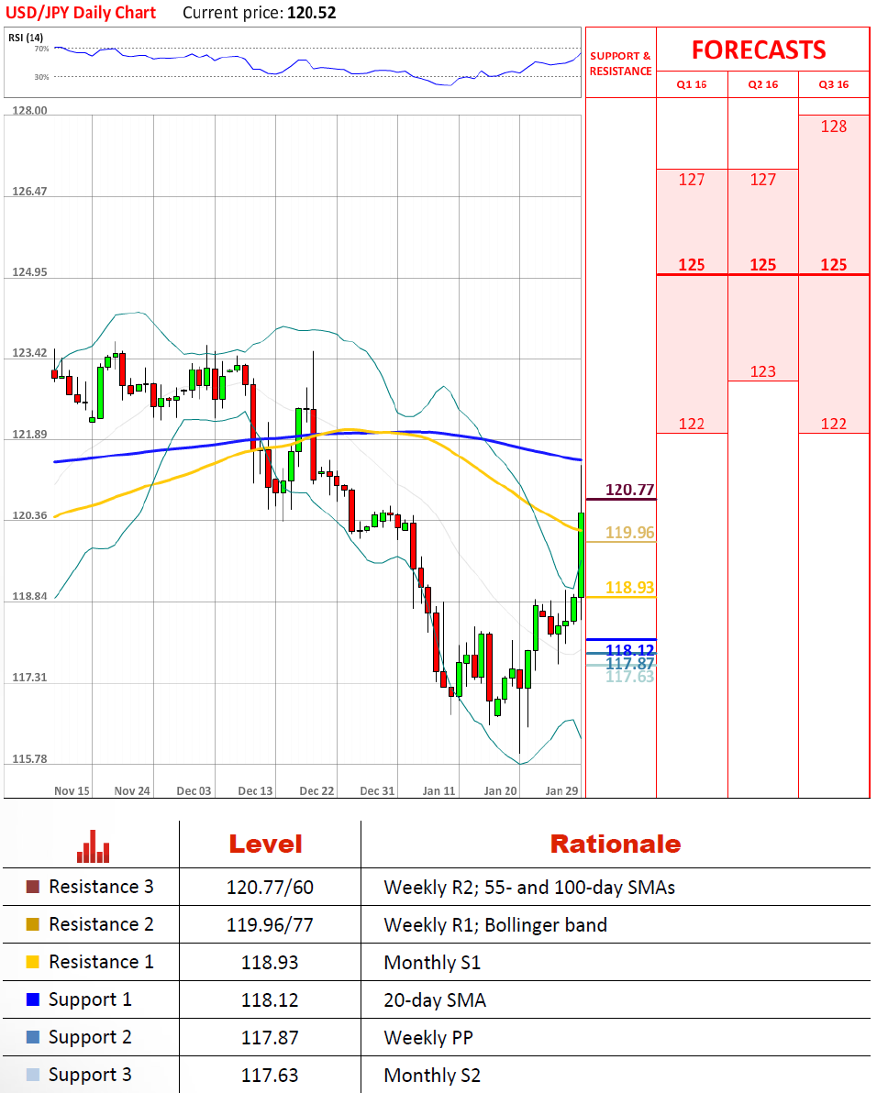
Task: Click the bold 125 value under Q2 16
Action: point(762,265)
